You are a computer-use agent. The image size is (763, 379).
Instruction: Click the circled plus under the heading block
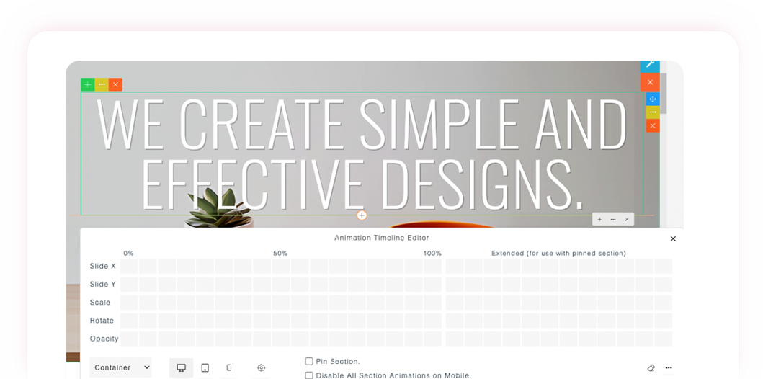[x=362, y=215]
